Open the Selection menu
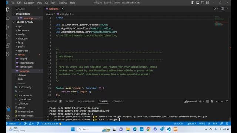This screenshot has height=133, width=237. [29, 3]
